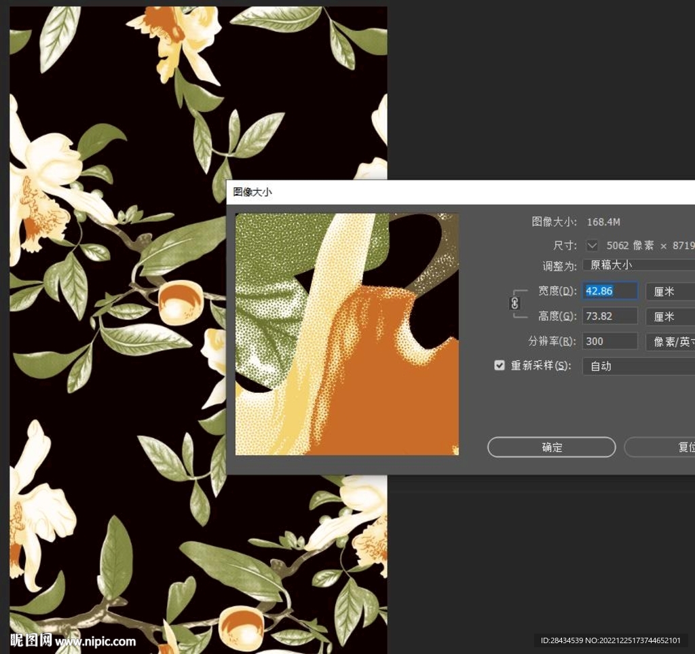Click the 复位 reset button
The width and height of the screenshot is (695, 654).
(x=660, y=447)
